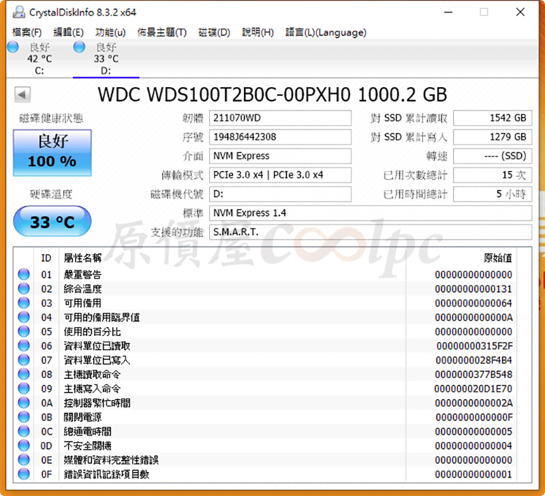The height and width of the screenshot is (496, 545).
Task: Click the power on count value 15 次
Action: coord(493,175)
